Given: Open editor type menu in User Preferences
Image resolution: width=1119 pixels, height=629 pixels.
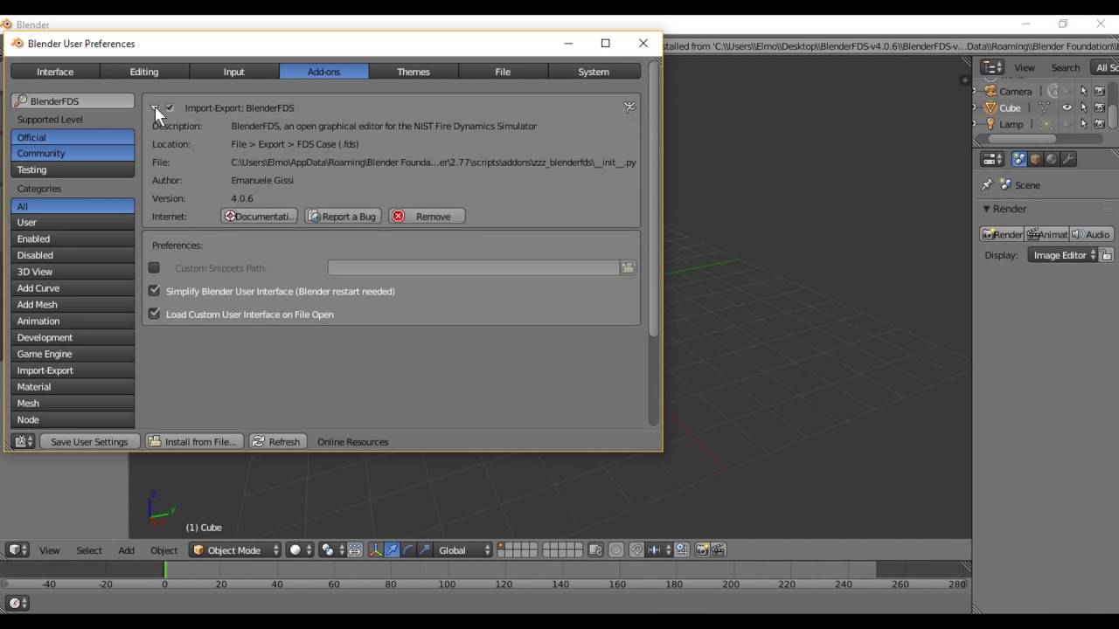Looking at the screenshot, I should pos(24,441).
